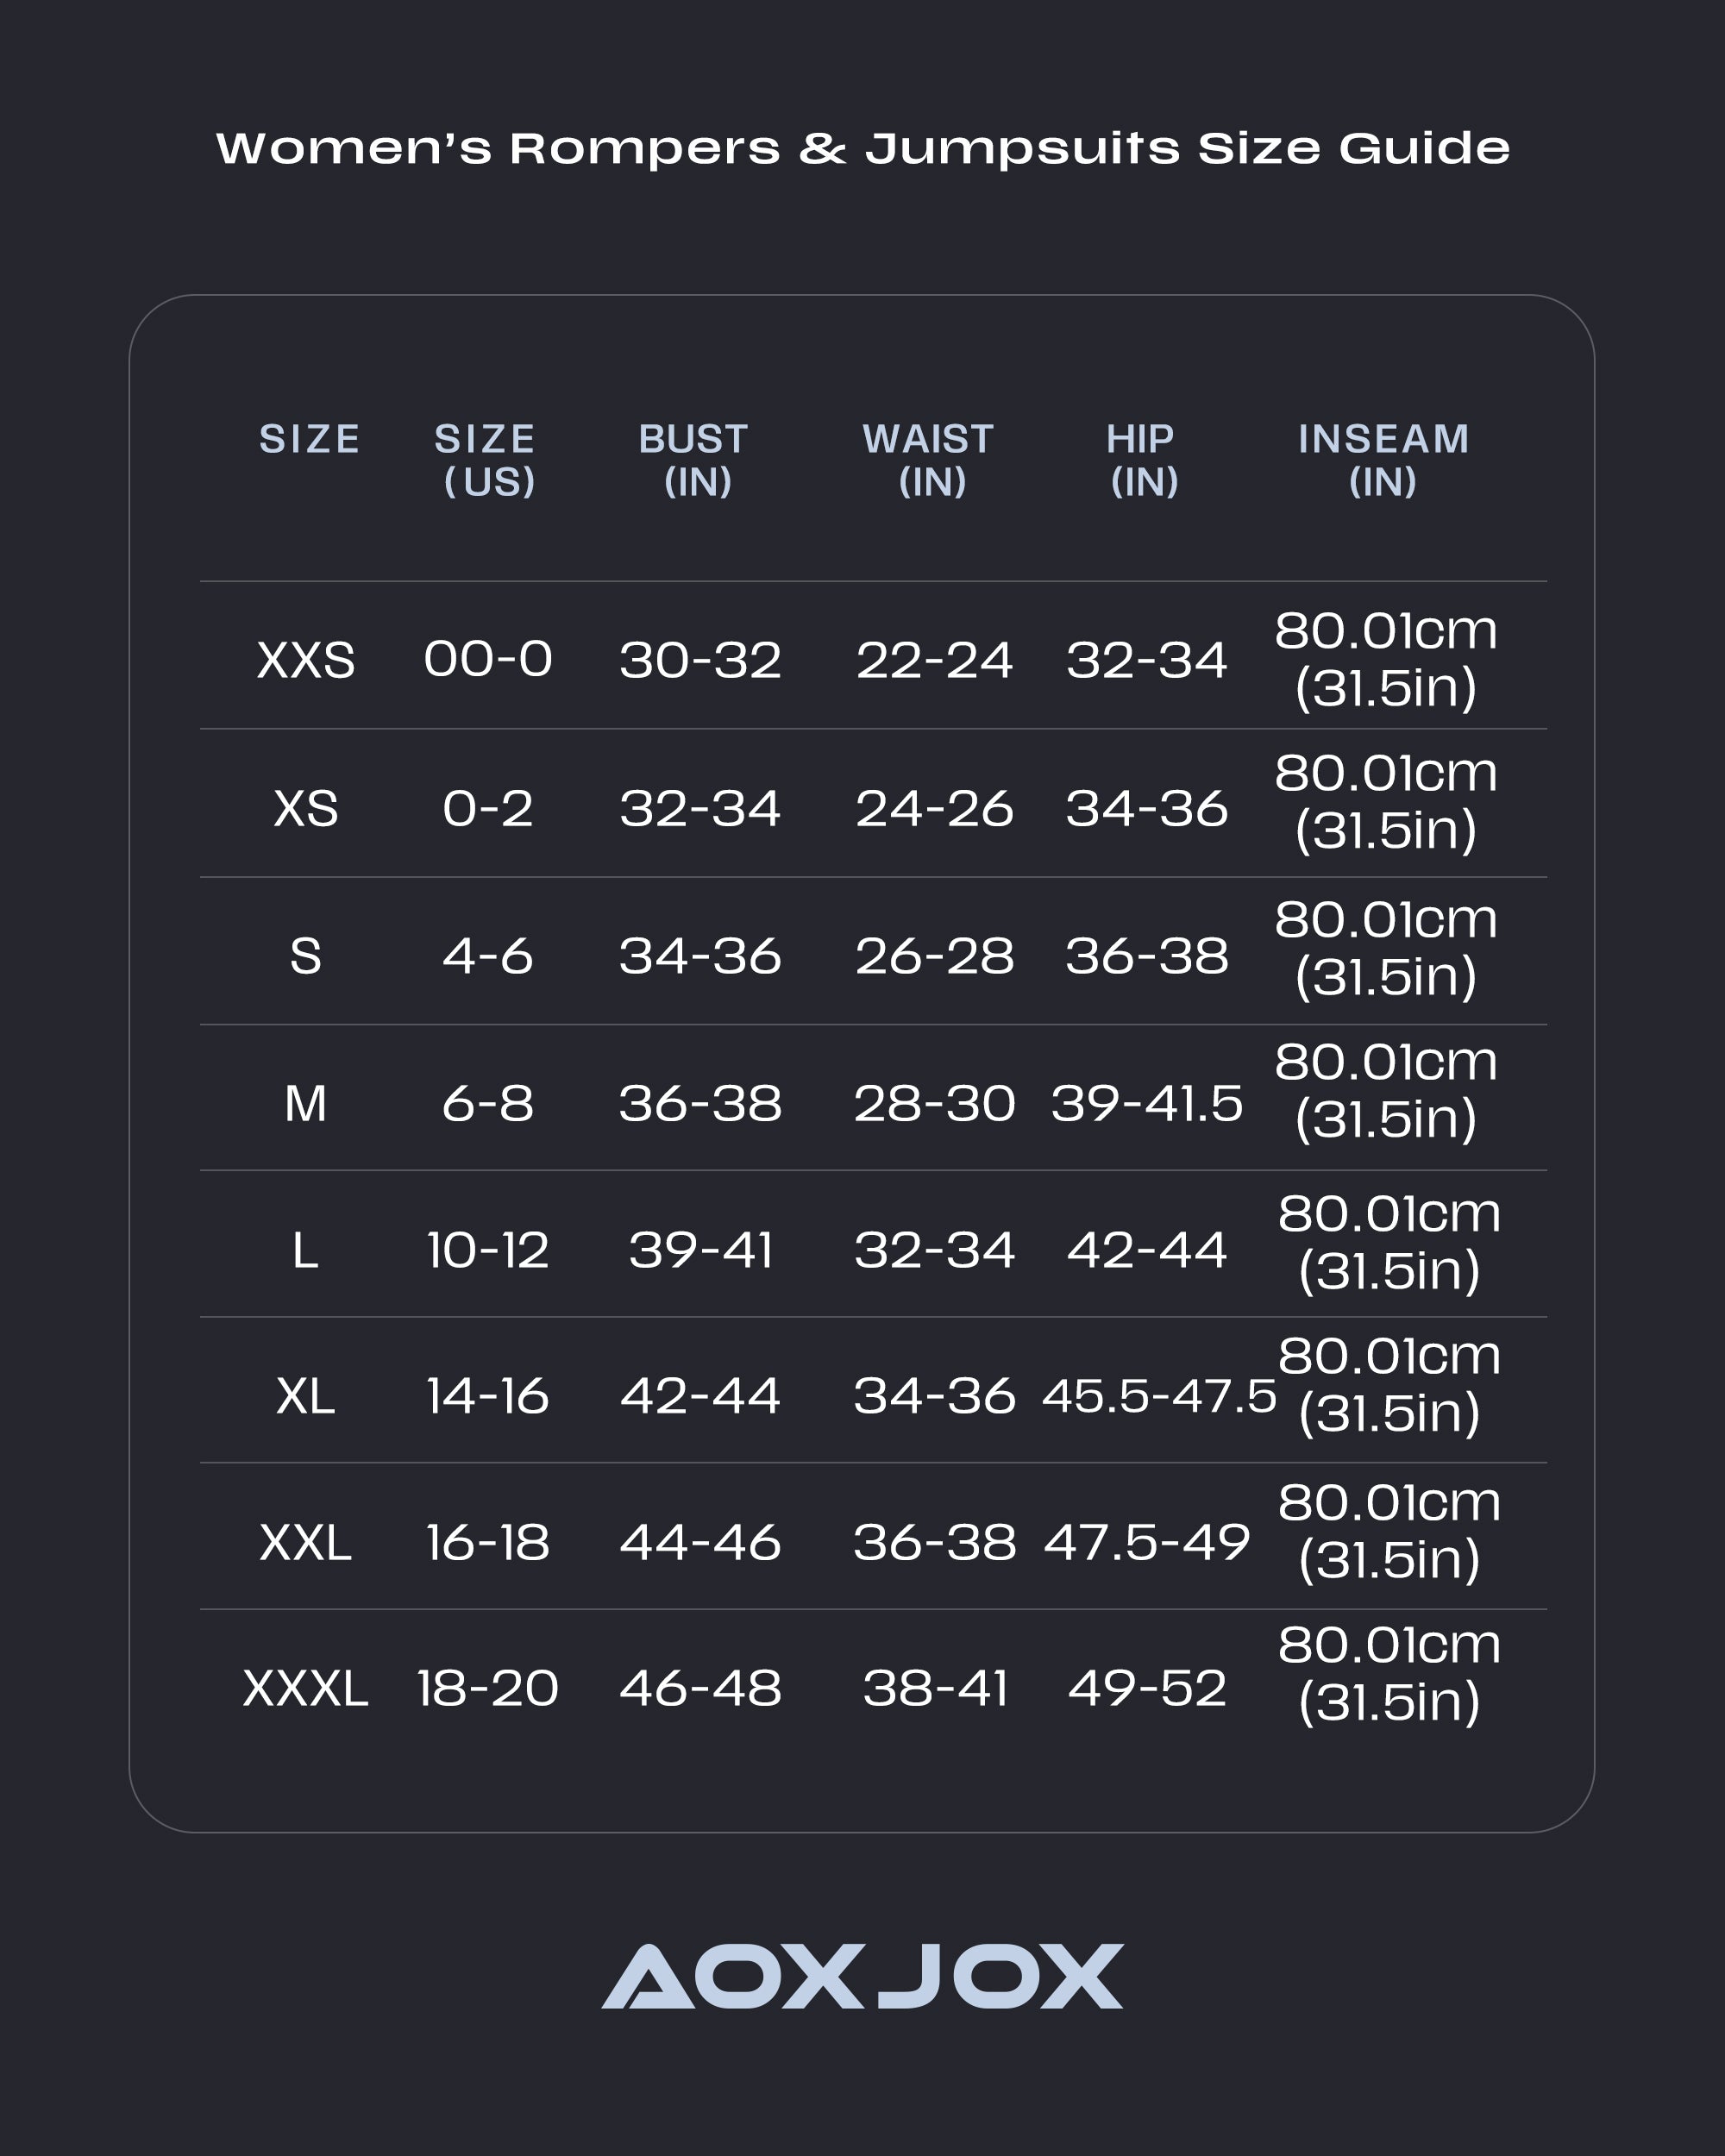The height and width of the screenshot is (2156, 1725).
Task: Click the 38-41 waist measurement cell
Action: tap(934, 1688)
